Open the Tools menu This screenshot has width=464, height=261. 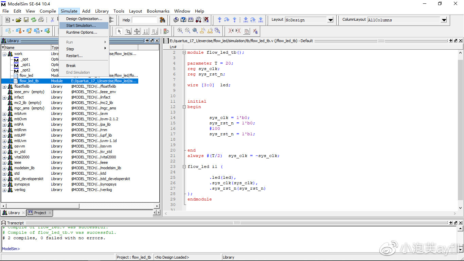pyautogui.click(x=119, y=11)
